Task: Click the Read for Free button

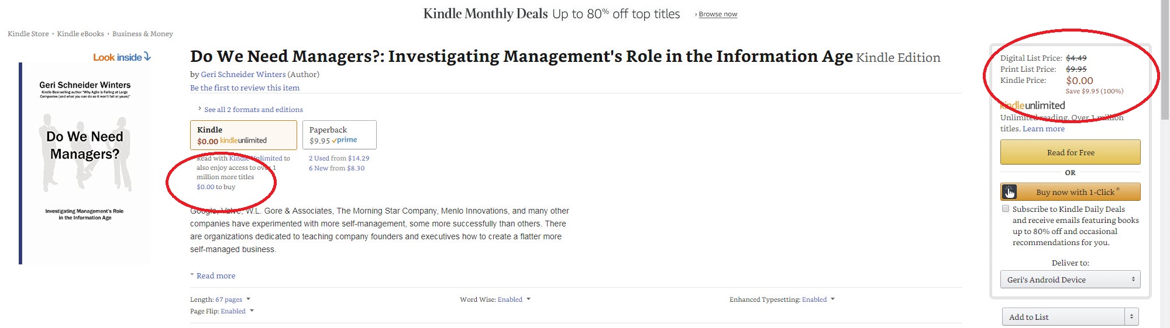Action: (x=1070, y=152)
